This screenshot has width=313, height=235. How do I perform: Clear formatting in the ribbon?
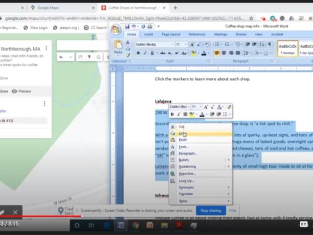[x=207, y=44]
